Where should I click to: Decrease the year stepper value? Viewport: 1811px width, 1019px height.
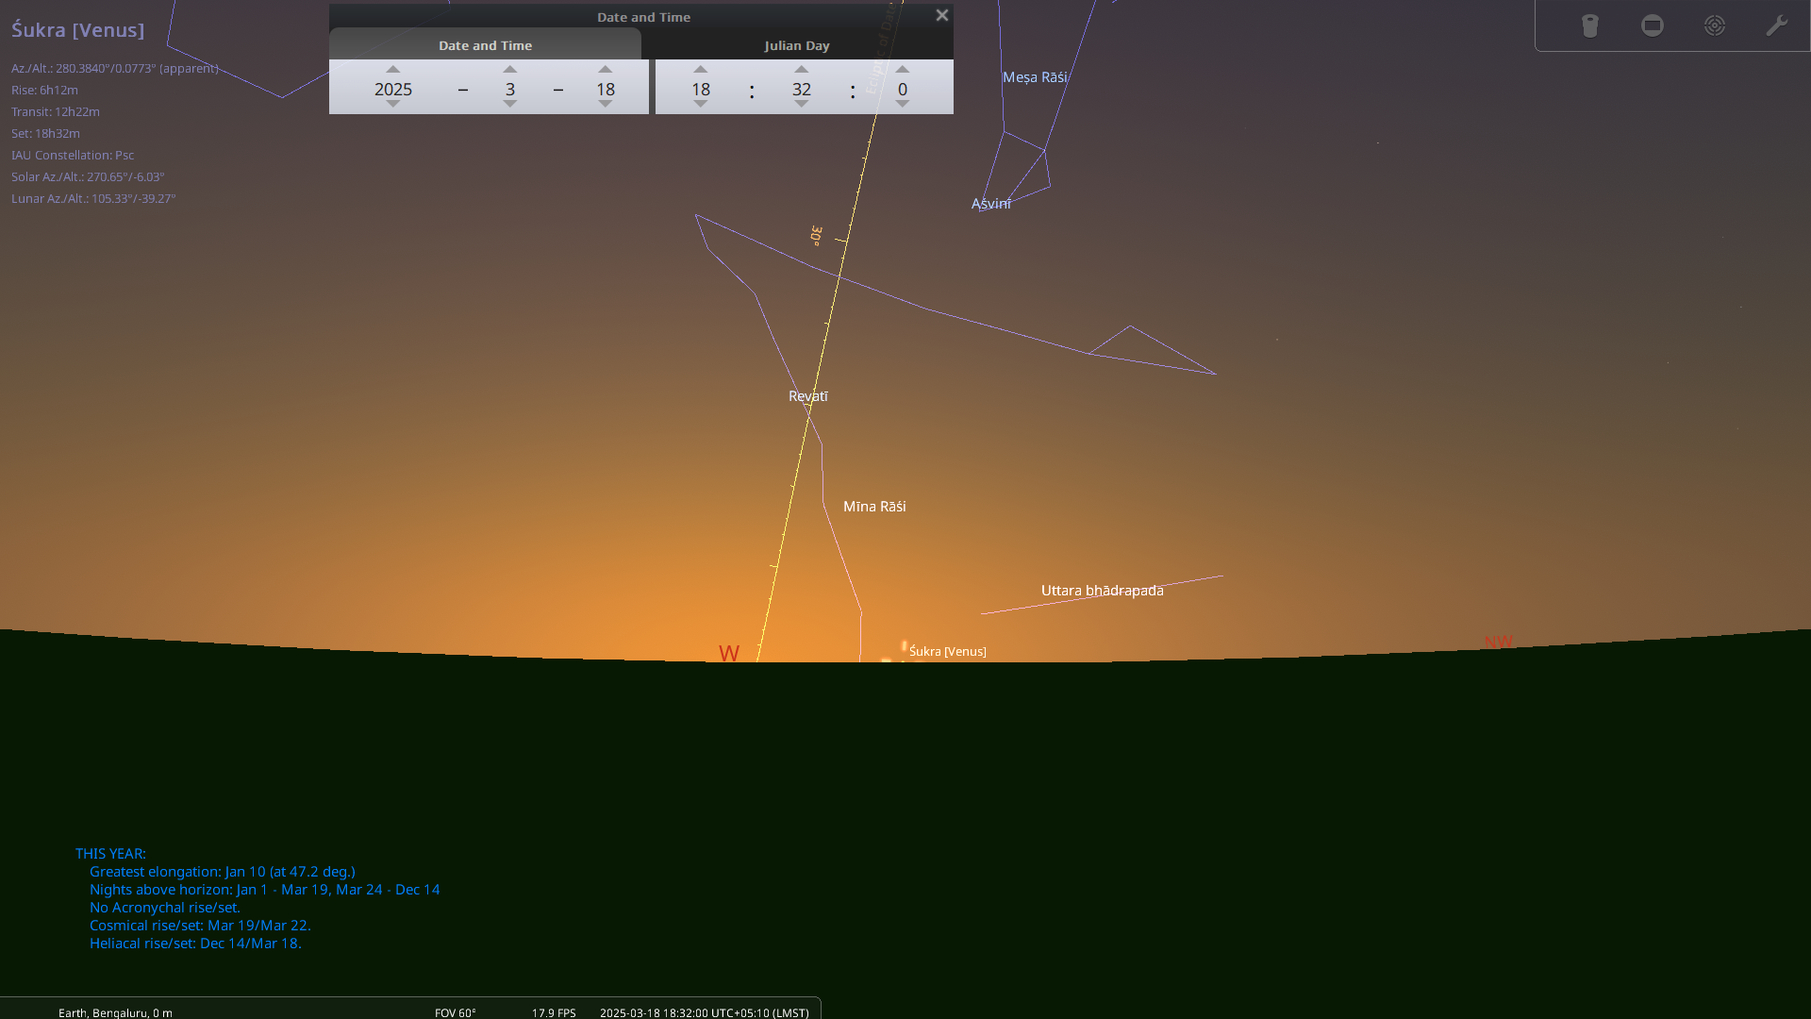[x=392, y=106]
